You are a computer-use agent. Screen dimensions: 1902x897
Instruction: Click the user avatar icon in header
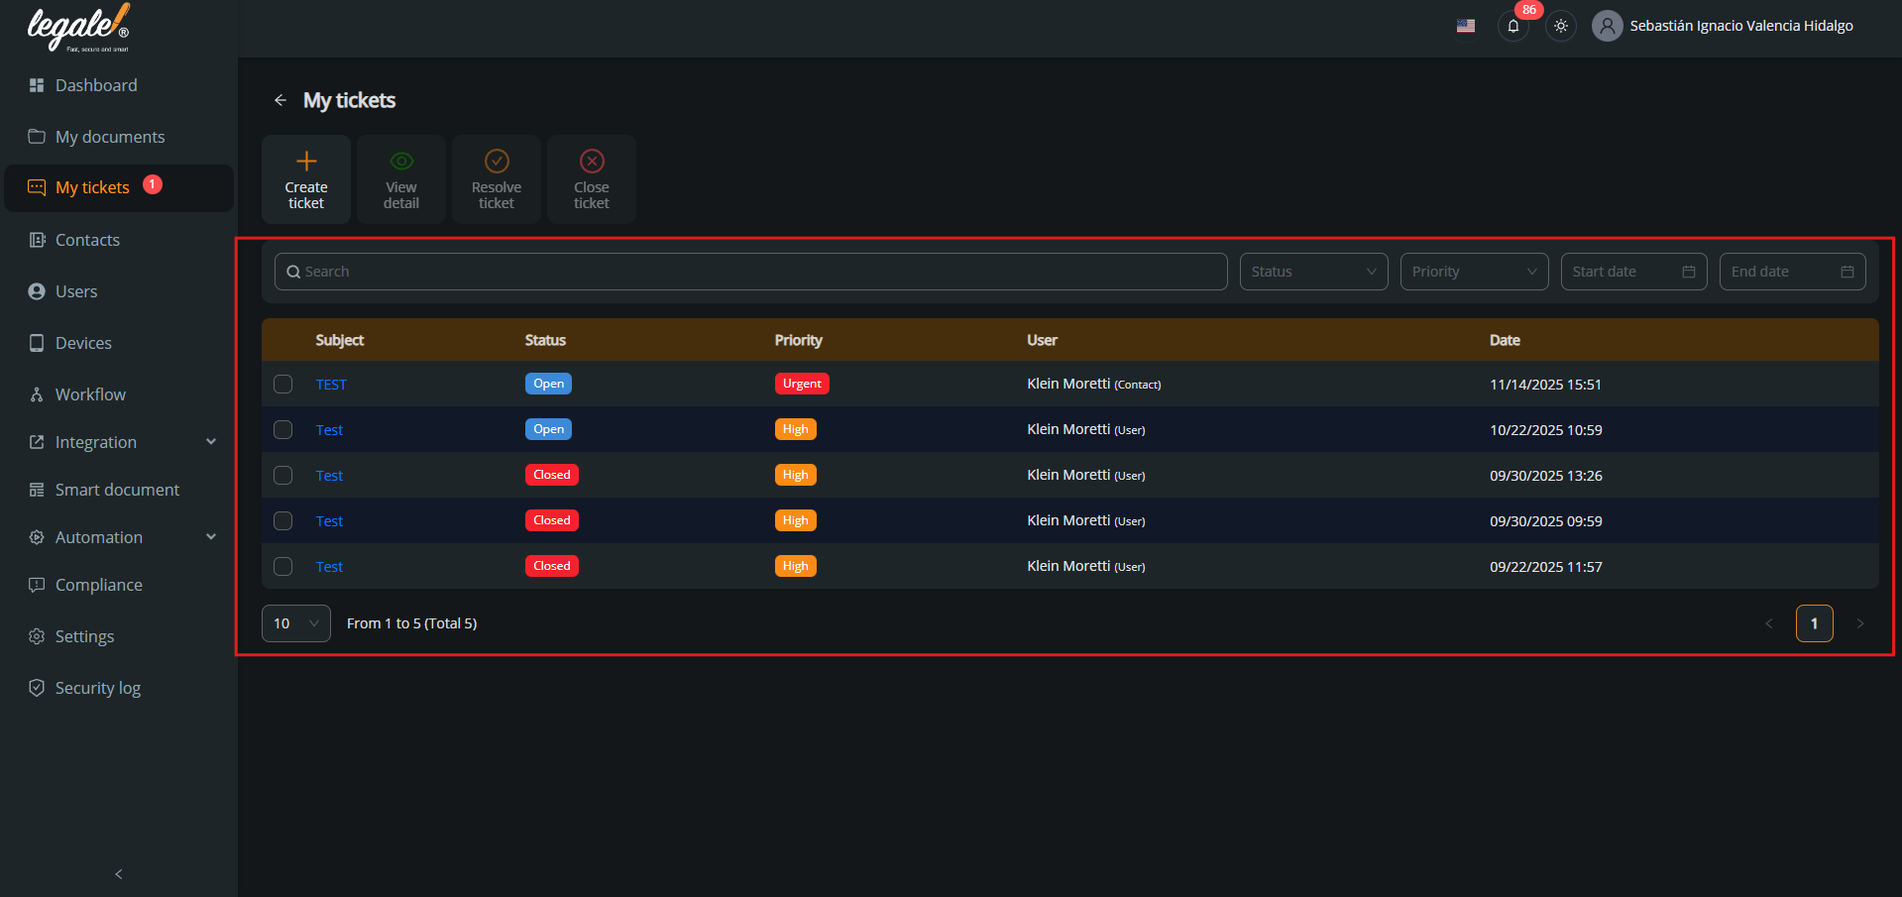(1607, 27)
